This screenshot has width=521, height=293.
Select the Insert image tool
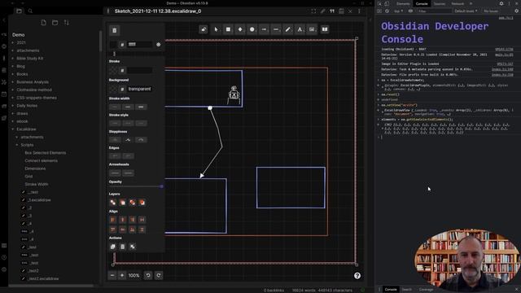point(312,29)
